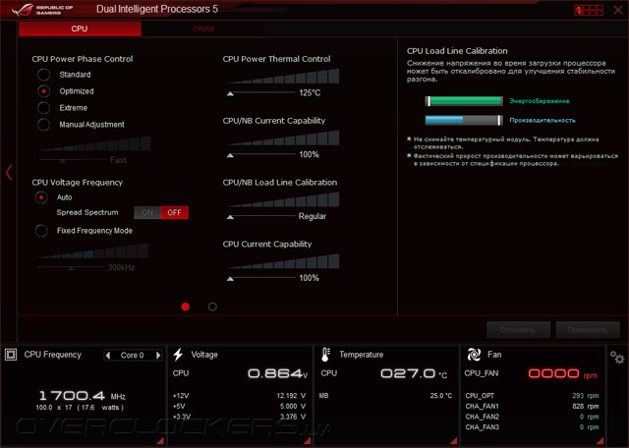
Task: Adjust CPU/NB Load Line Calibration slider handle
Action: [230, 217]
